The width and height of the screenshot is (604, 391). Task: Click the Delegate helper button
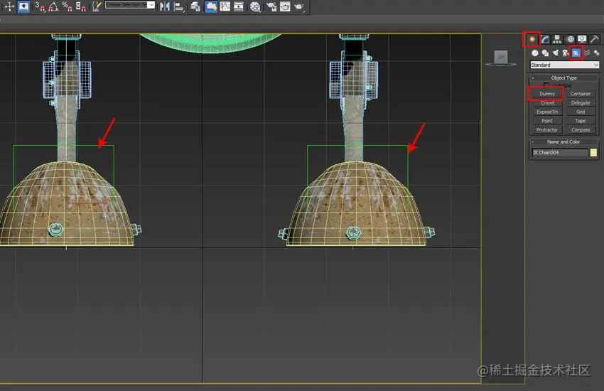pos(581,103)
